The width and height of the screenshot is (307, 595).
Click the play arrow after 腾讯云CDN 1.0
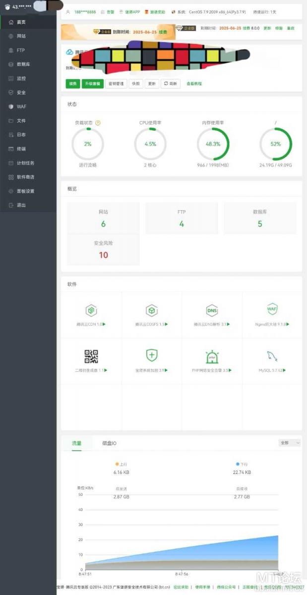pos(104,324)
